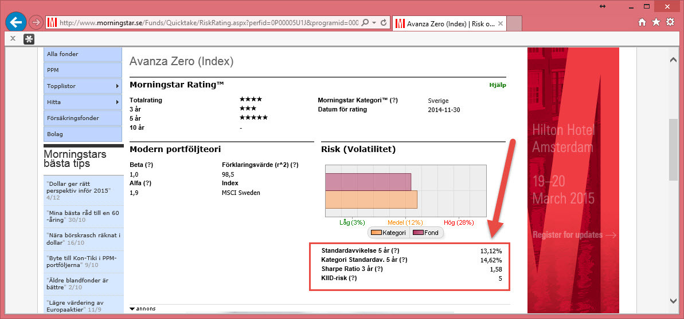Open the address bar dropdown arrow
The width and height of the screenshot is (684, 319).
point(374,23)
